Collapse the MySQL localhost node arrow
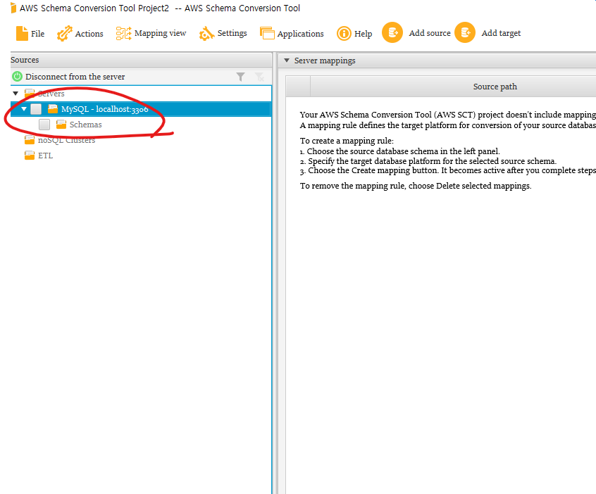 click(24, 109)
